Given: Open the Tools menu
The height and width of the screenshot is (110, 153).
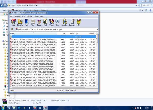Looking at the screenshot, I should 24,16.
